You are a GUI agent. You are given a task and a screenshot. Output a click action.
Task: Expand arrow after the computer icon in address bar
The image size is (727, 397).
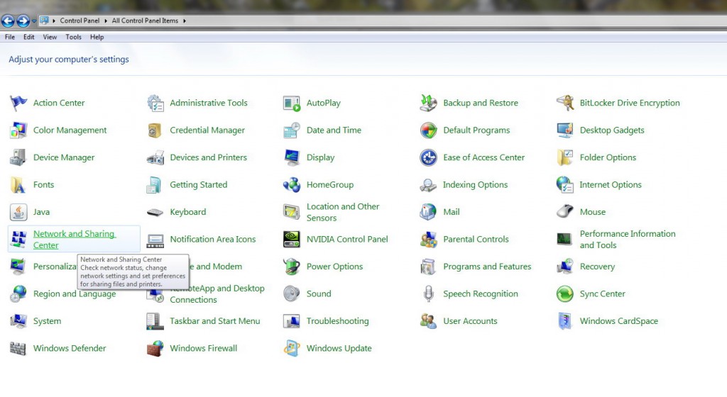pos(54,21)
